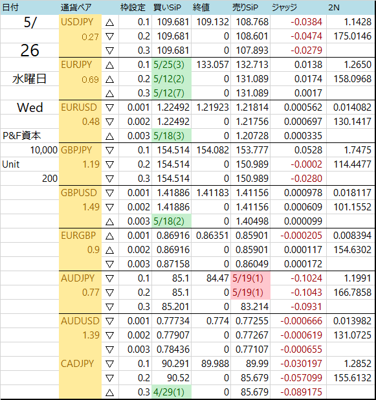Click the sell SiP value 1.40498
The width and height of the screenshot is (376, 400).
(x=252, y=221)
